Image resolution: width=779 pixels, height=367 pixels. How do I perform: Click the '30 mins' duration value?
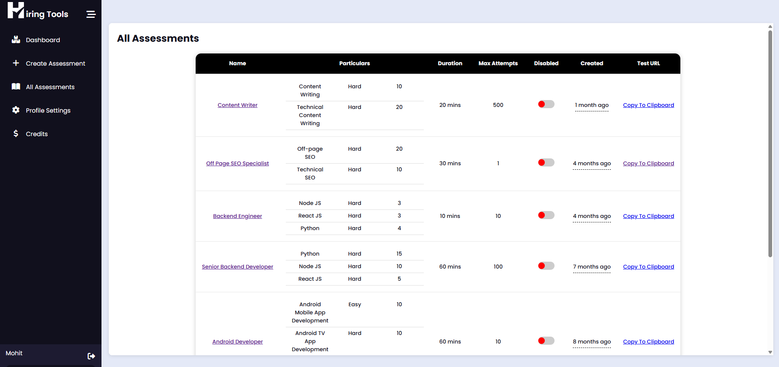click(x=450, y=163)
